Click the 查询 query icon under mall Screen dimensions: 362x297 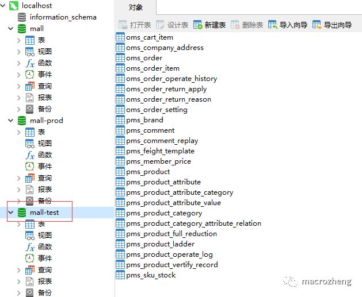point(30,86)
